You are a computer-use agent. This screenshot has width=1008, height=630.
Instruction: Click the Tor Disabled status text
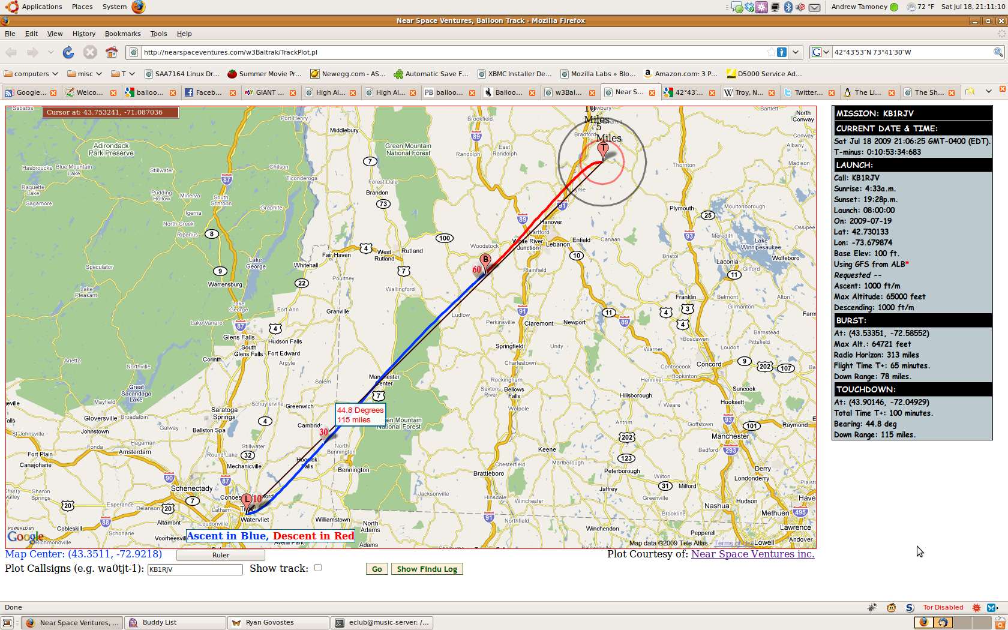[943, 607]
